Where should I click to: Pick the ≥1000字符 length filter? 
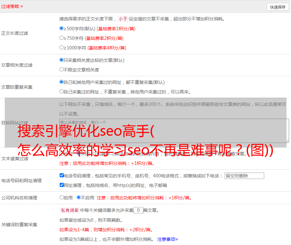62,48
